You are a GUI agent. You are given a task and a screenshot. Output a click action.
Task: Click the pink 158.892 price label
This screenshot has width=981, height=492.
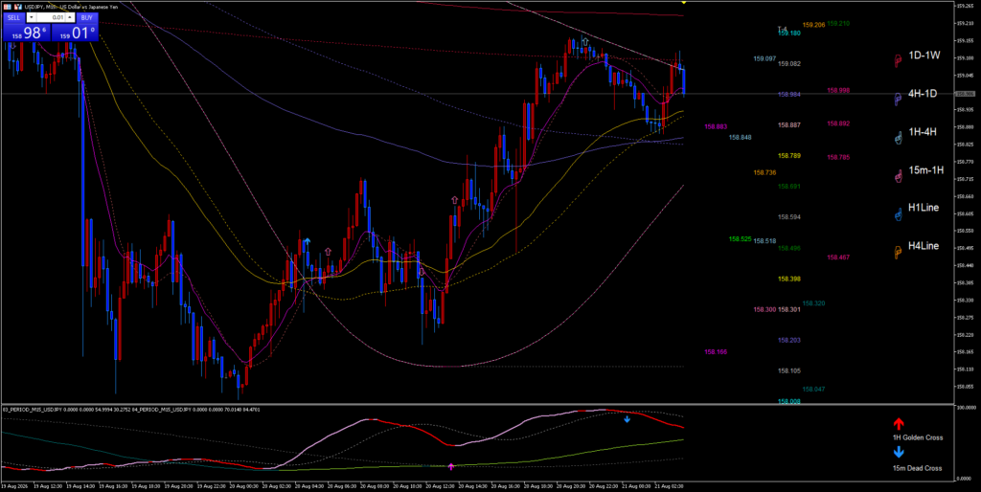(x=838, y=123)
